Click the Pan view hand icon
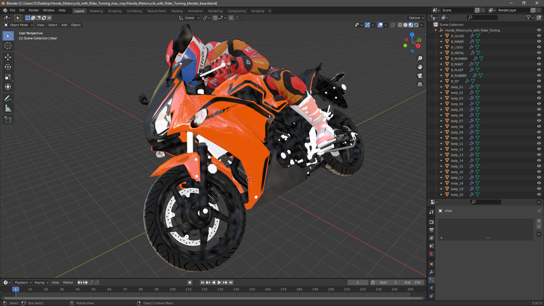 click(x=420, y=67)
